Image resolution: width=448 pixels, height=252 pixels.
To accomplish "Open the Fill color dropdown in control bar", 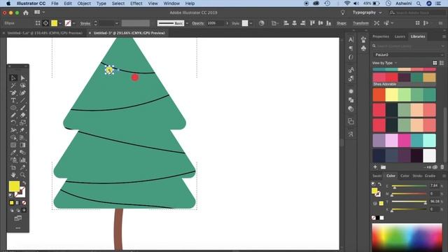I will coord(60,23).
